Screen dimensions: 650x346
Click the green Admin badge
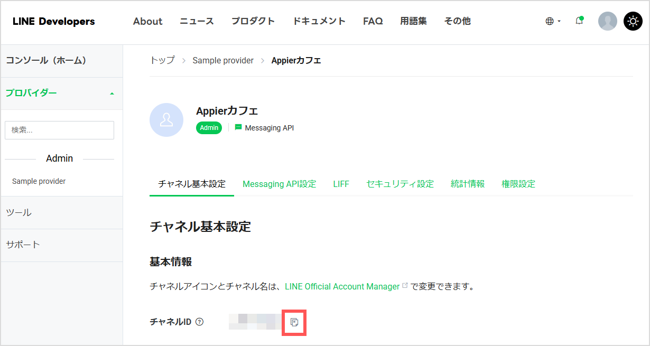pyautogui.click(x=209, y=128)
